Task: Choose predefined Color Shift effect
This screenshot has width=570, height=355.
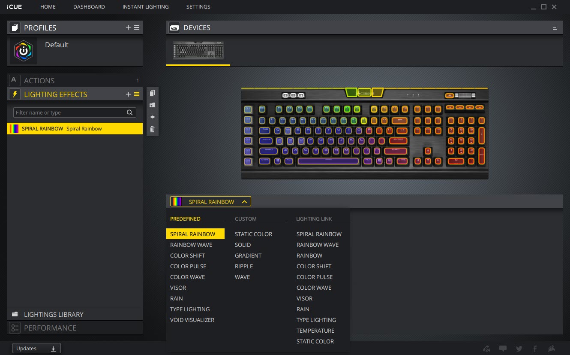Action: coord(187,255)
